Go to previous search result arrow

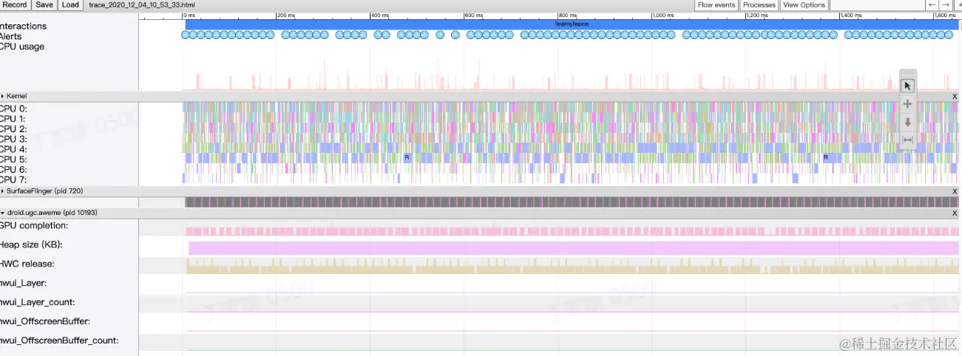[932, 4]
